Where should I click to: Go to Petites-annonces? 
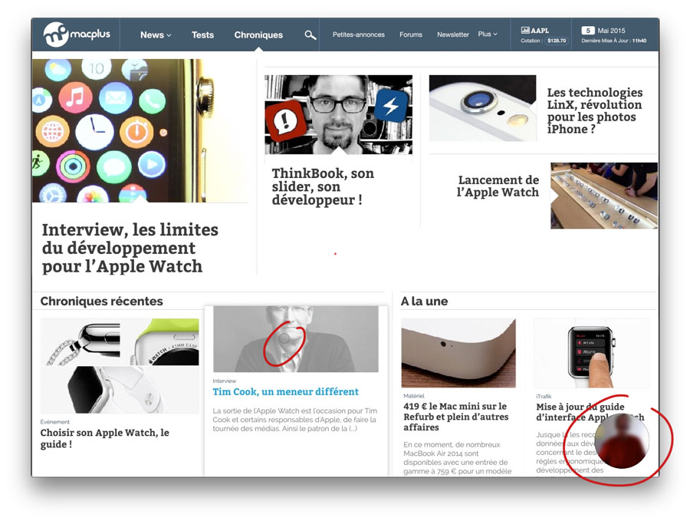358,35
